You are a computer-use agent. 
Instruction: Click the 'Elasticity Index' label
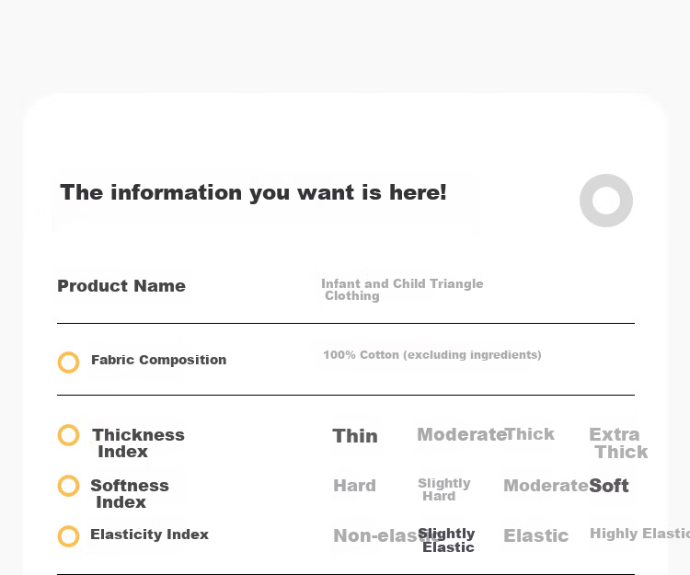pyautogui.click(x=150, y=535)
